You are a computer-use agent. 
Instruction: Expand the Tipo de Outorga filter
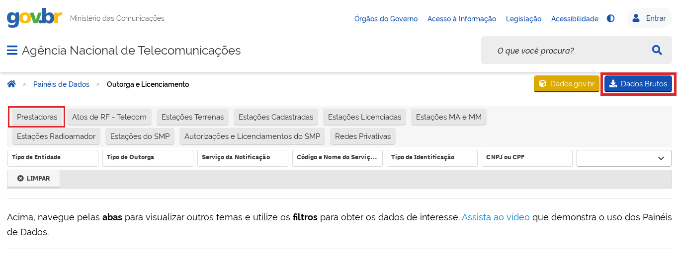point(148,157)
